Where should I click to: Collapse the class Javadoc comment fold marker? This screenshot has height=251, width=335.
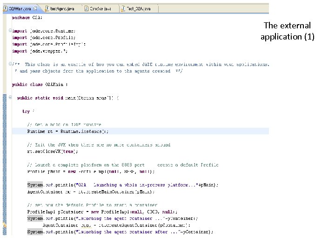pyautogui.click(x=10, y=64)
